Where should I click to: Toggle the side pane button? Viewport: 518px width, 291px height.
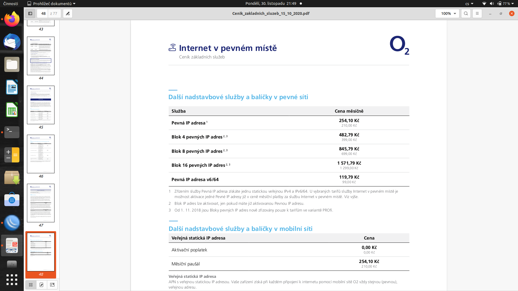click(x=30, y=13)
